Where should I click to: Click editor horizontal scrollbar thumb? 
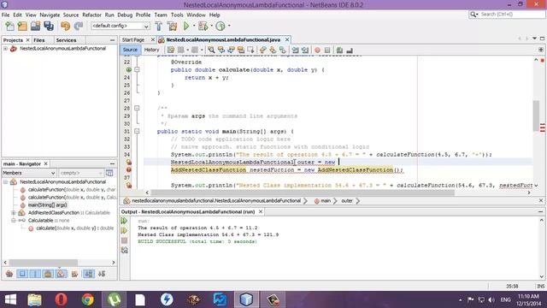303,192
